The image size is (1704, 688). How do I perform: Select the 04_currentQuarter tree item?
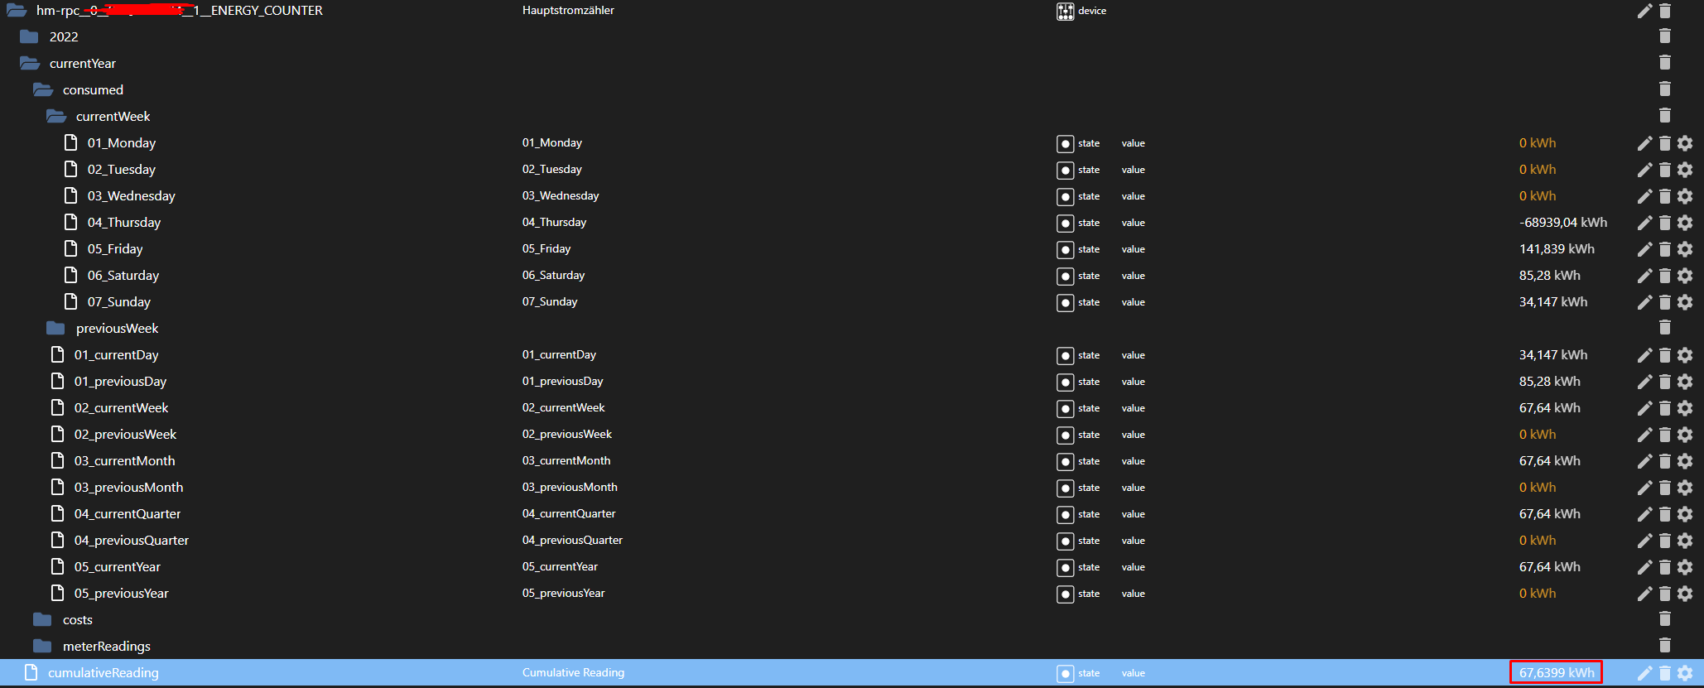coord(128,514)
